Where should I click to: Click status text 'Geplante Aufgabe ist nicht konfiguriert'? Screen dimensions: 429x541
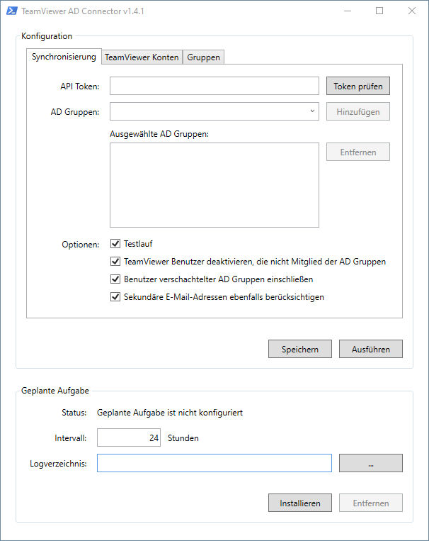[x=170, y=413]
